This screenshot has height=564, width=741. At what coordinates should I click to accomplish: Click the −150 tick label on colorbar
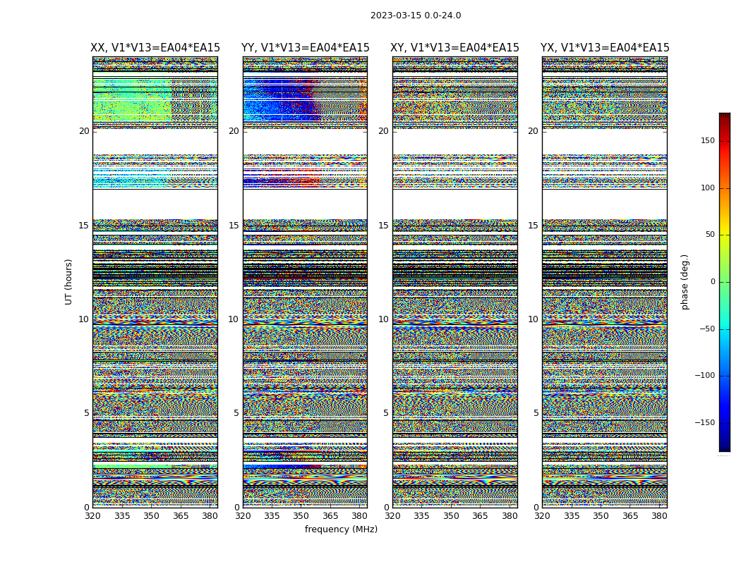tap(705, 422)
